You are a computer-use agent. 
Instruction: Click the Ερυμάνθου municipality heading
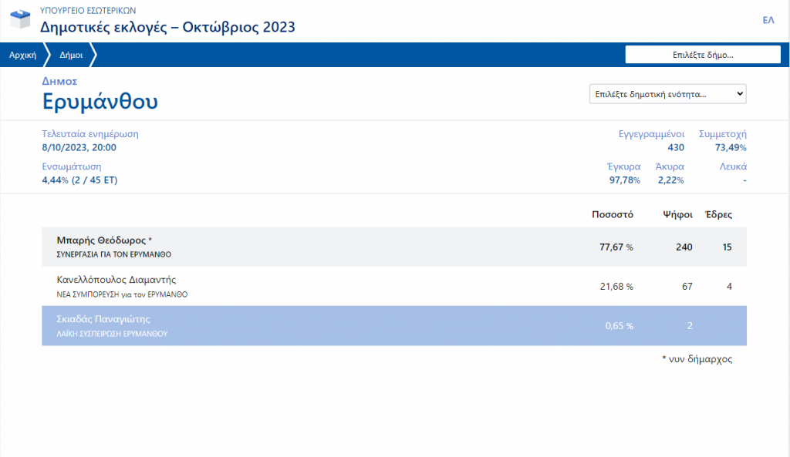click(100, 102)
